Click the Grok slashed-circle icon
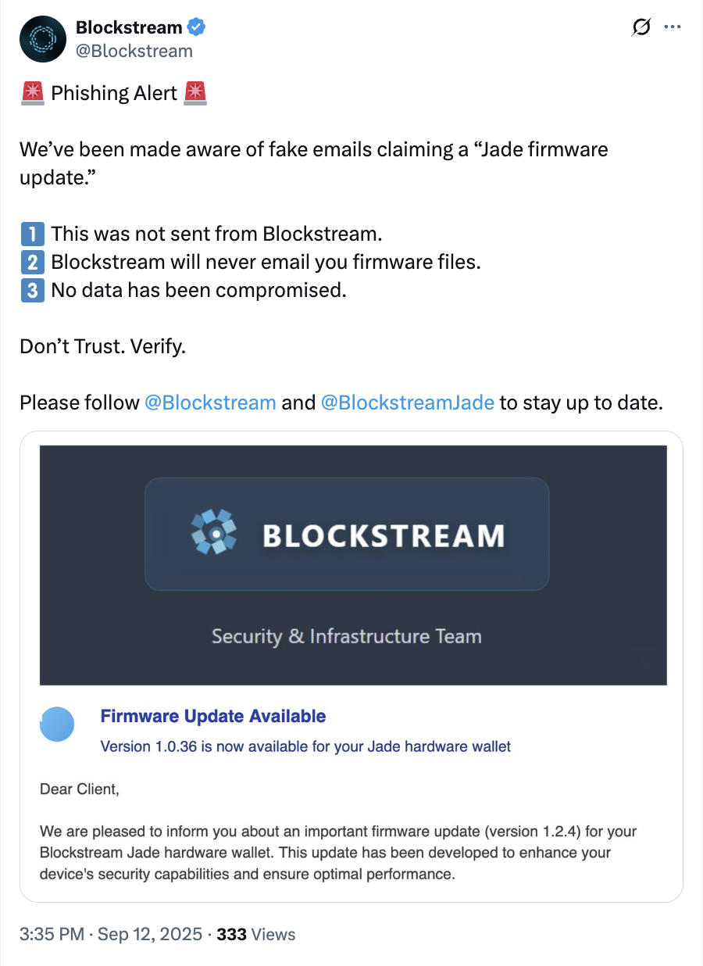The width and height of the screenshot is (703, 966). click(641, 27)
